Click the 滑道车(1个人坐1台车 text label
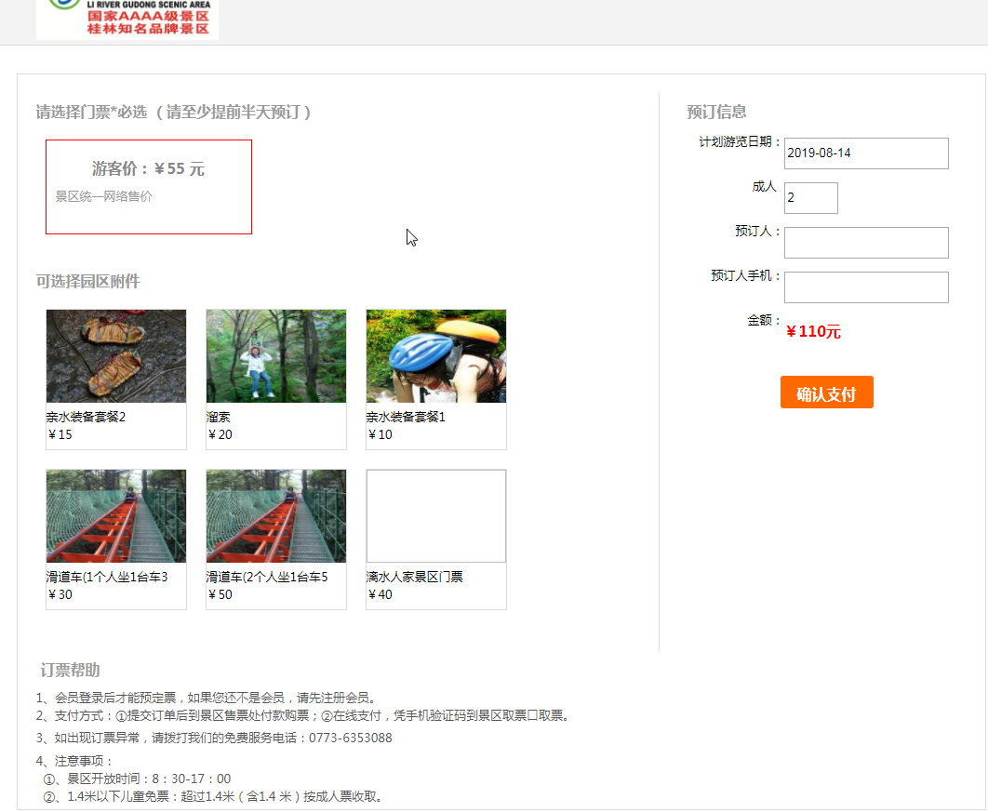Screen dimensions: 988x812 pyautogui.click(x=107, y=577)
